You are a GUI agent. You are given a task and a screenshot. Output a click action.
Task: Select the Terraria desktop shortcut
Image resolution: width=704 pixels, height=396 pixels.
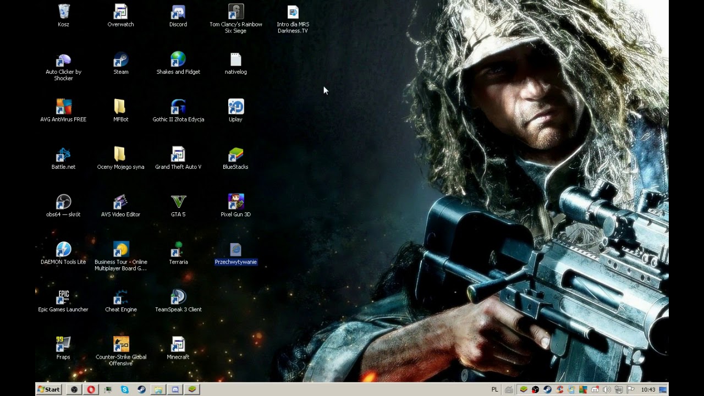point(178,254)
